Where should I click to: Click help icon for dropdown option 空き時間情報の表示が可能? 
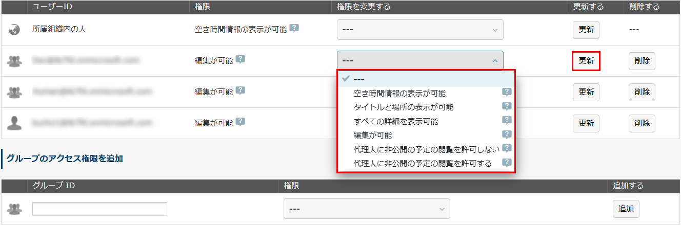(x=507, y=93)
